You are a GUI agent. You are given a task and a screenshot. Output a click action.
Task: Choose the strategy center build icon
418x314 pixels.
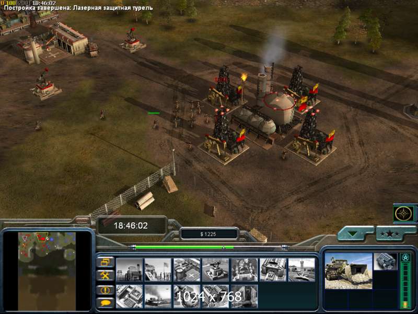click(129, 296)
